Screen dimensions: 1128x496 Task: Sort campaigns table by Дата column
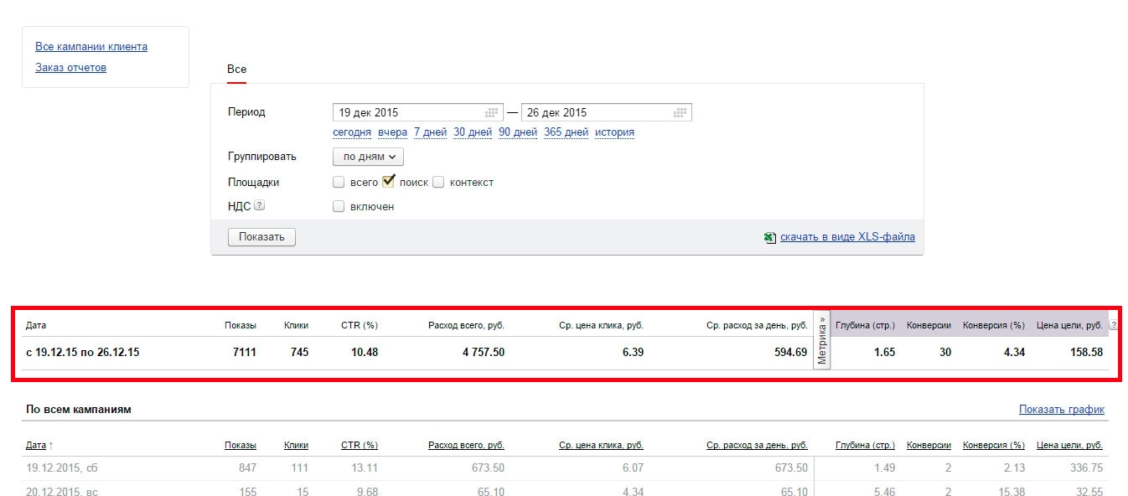click(36, 446)
